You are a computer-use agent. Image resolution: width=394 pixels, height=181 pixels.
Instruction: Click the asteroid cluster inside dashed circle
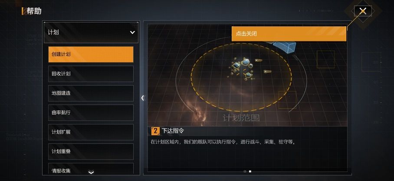click(241, 68)
